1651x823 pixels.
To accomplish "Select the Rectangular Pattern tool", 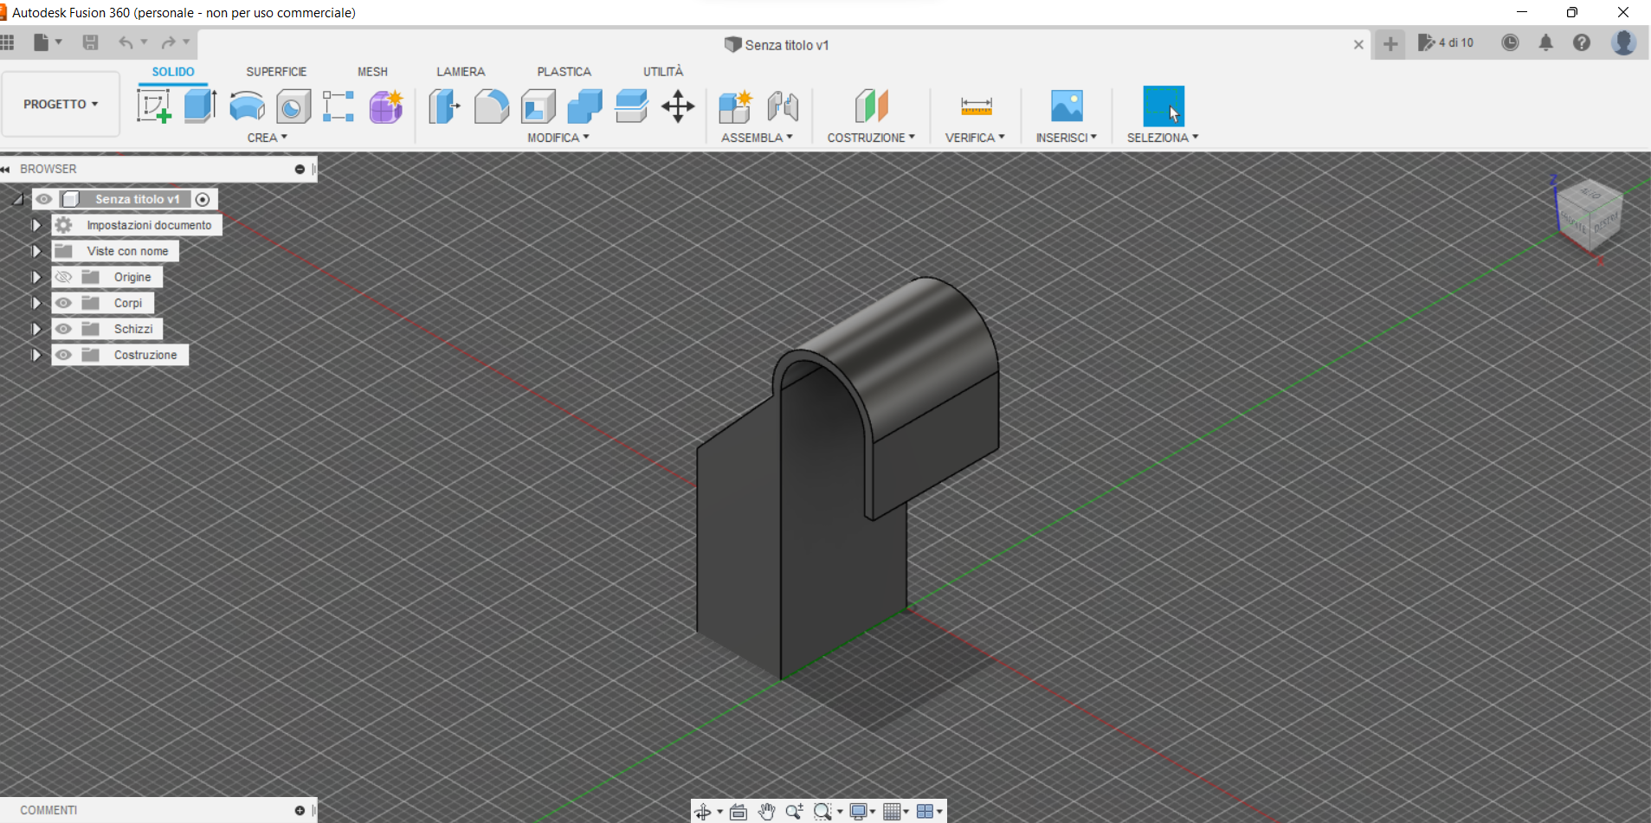I will (339, 106).
